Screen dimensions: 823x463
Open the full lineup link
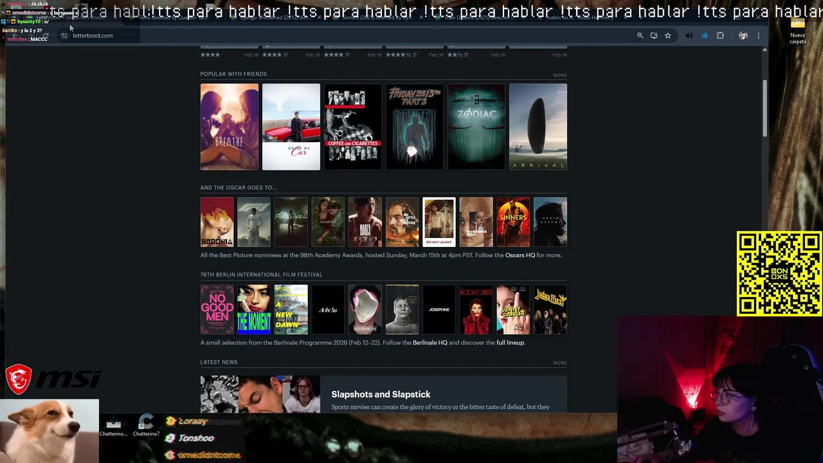[x=510, y=343]
